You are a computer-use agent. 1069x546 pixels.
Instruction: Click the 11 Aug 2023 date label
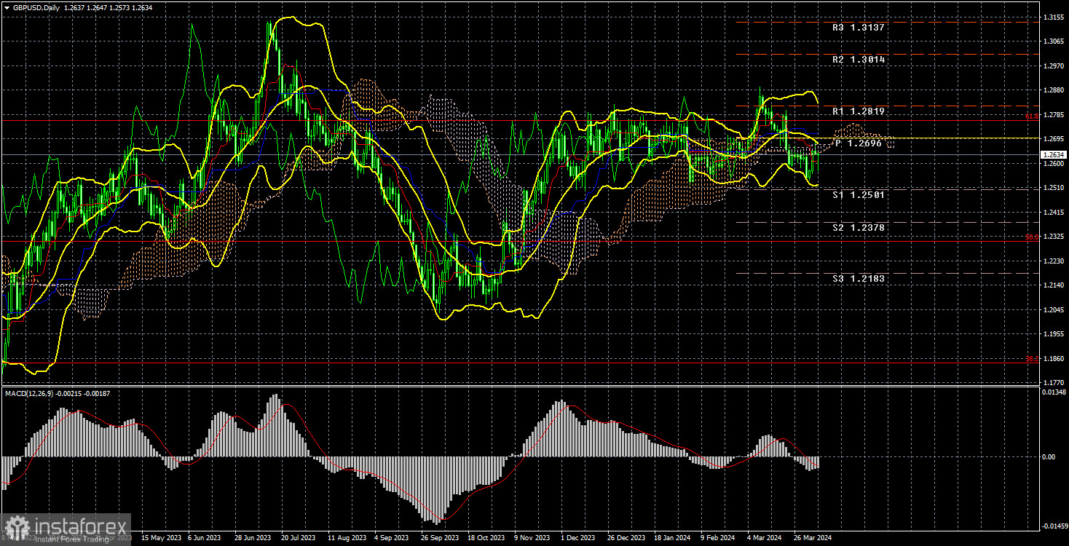click(x=348, y=538)
